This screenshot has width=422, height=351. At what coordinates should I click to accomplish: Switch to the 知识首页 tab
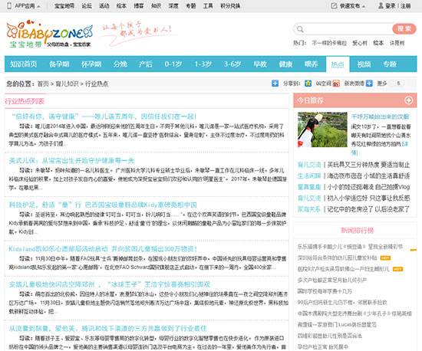pyautogui.click(x=24, y=64)
